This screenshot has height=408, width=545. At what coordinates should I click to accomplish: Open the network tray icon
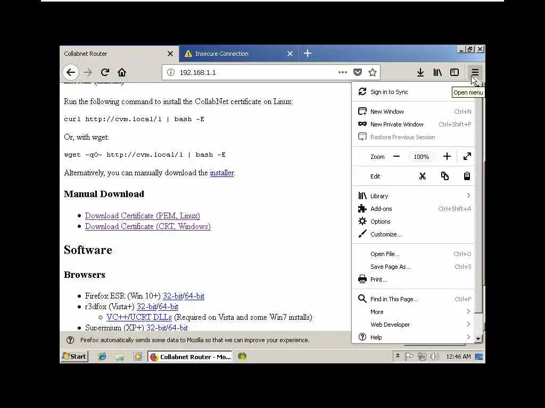point(422,356)
